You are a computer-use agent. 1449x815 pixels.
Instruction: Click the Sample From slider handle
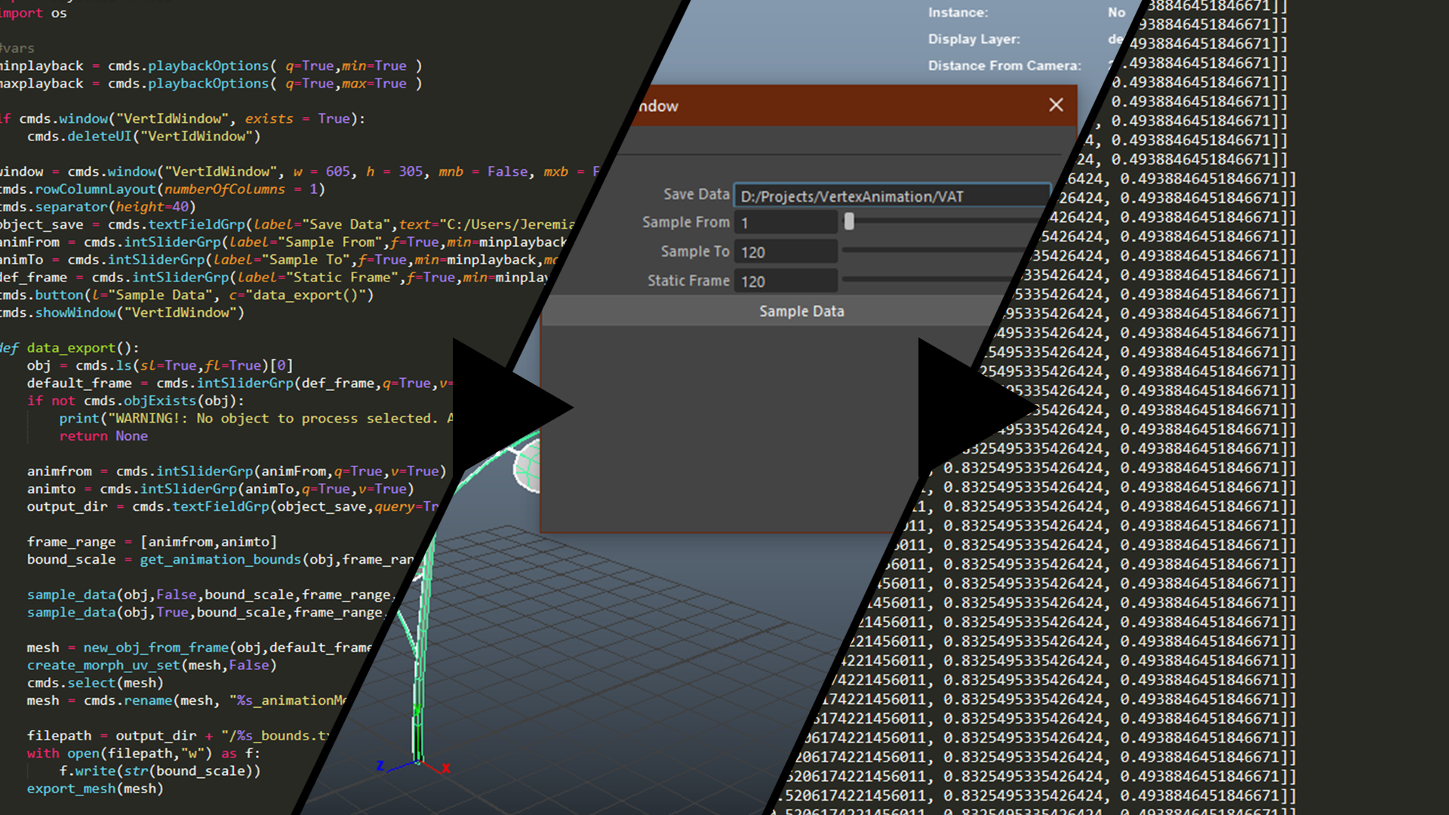tap(849, 221)
